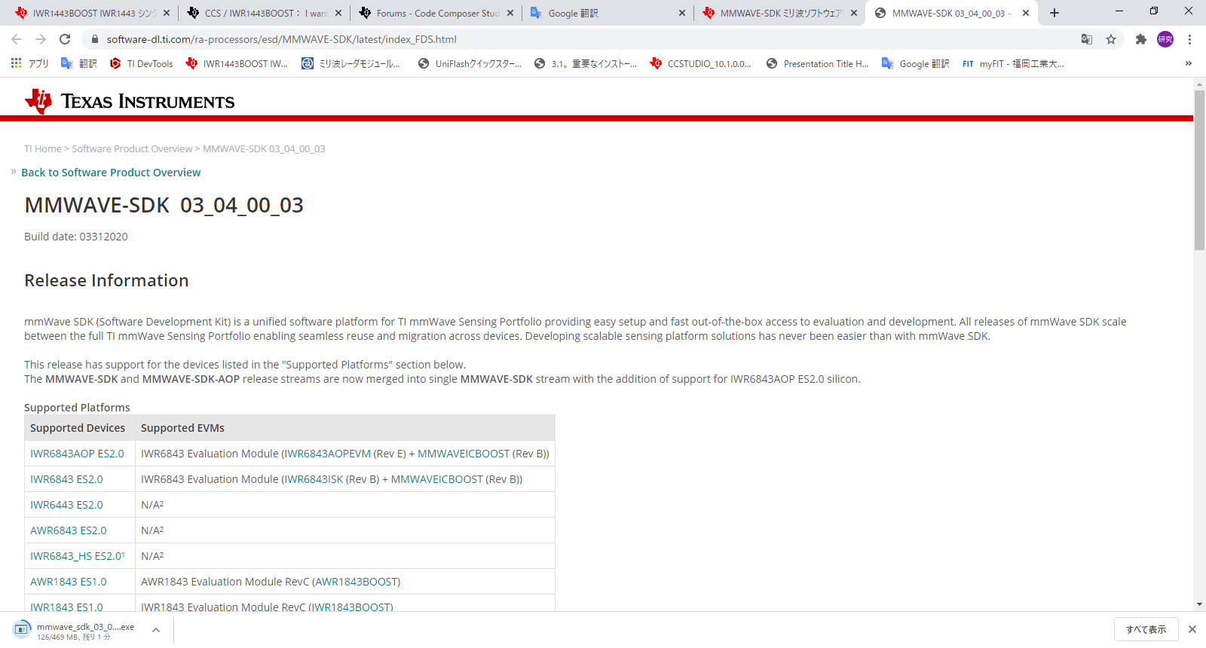Close the MMWAVE-SDK 03_04_00_03 tab
The image size is (1206, 648).
(x=1026, y=13)
